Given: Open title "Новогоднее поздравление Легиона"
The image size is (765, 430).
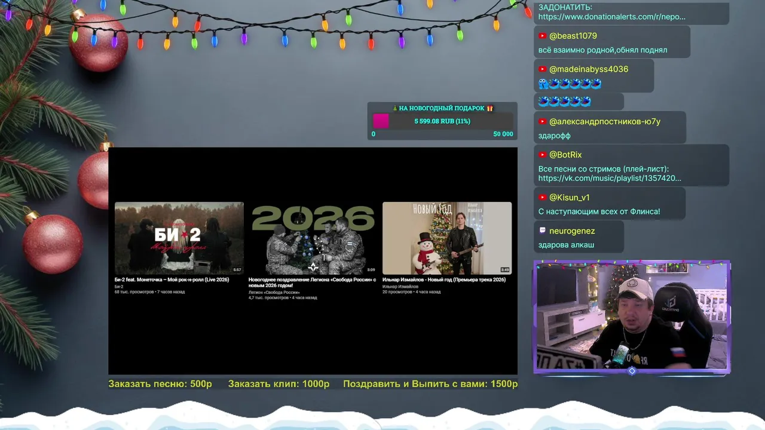Looking at the screenshot, I should (x=312, y=282).
